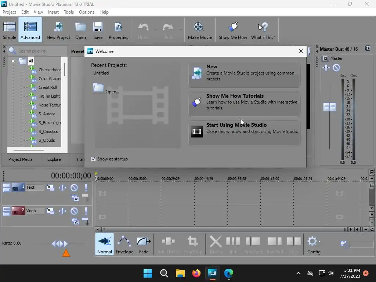Click New project button in Welcome dialog
Screen dimensions: 376x282
244,75
